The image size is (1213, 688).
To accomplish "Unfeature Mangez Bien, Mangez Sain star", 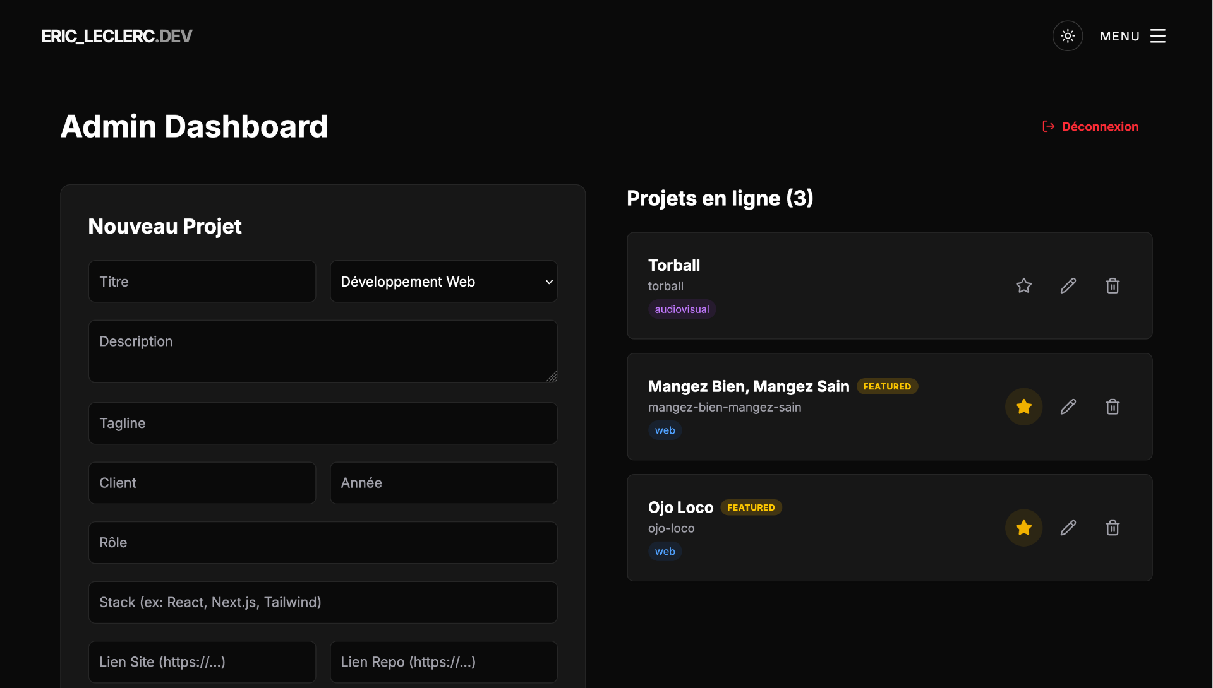I will (1023, 407).
